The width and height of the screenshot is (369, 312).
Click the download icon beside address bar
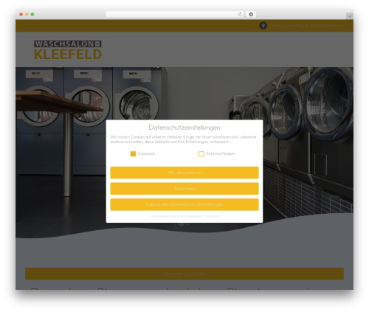251,14
